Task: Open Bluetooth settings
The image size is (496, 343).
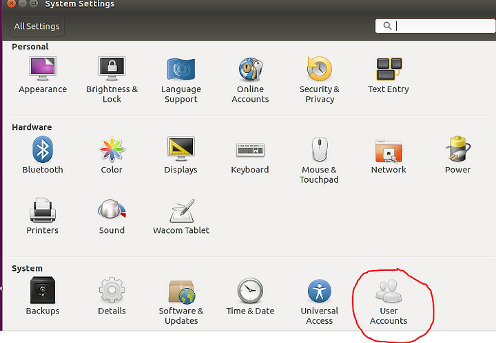Action: pyautogui.click(x=43, y=155)
